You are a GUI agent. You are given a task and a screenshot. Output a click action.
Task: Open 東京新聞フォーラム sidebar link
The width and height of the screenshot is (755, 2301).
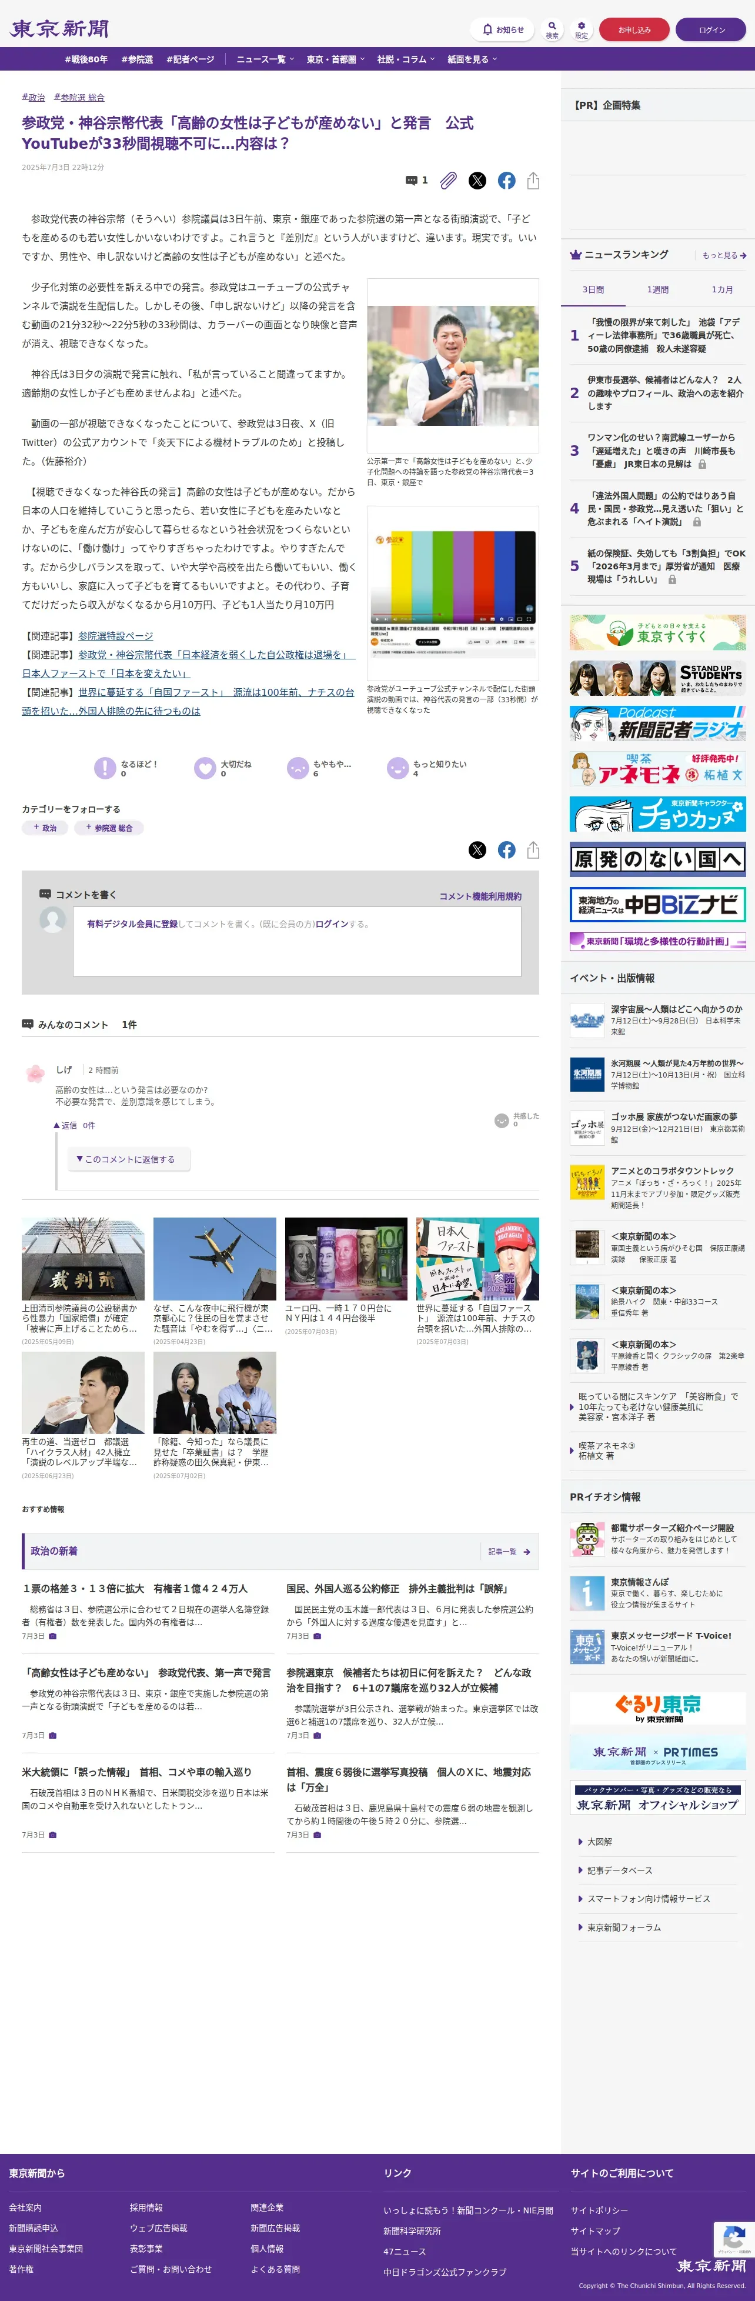624,1927
